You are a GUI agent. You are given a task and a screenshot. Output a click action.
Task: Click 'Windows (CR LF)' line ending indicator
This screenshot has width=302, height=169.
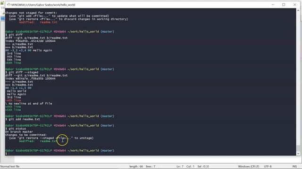point(249,167)
